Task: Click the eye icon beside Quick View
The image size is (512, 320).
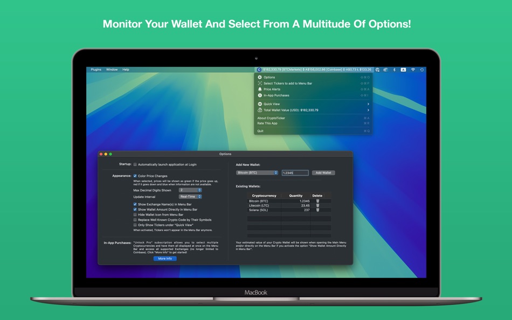Action: (260, 104)
